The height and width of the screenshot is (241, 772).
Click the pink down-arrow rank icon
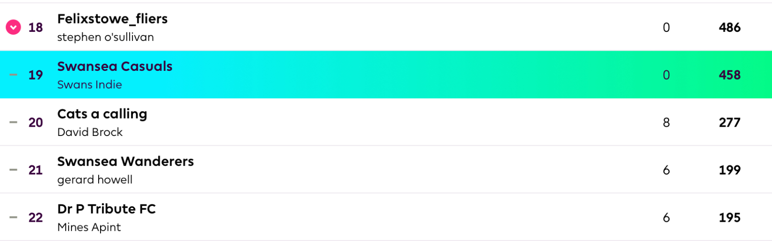click(13, 27)
